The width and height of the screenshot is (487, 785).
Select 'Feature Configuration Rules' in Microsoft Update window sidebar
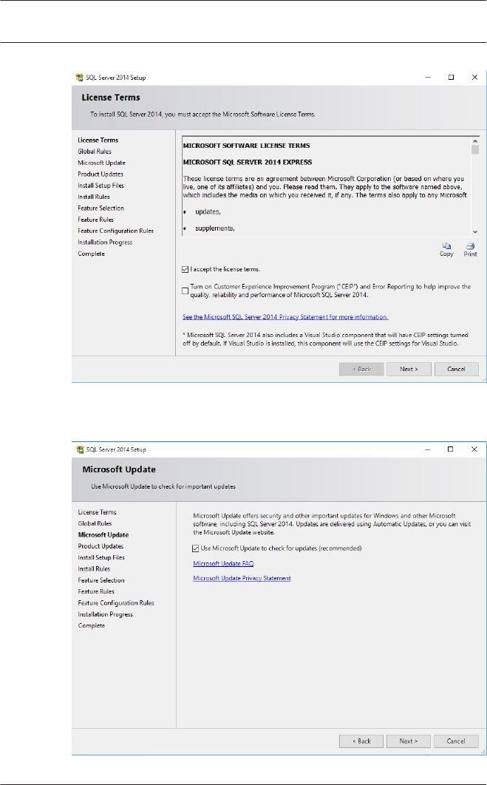(116, 602)
